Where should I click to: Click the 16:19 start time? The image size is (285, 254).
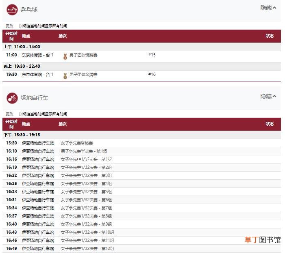tap(11, 167)
